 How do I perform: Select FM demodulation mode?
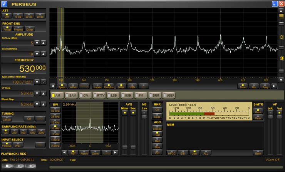point(141,95)
